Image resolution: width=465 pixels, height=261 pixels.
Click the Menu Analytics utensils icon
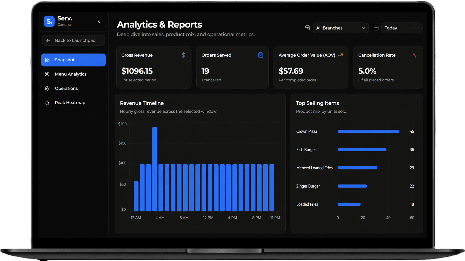point(47,74)
